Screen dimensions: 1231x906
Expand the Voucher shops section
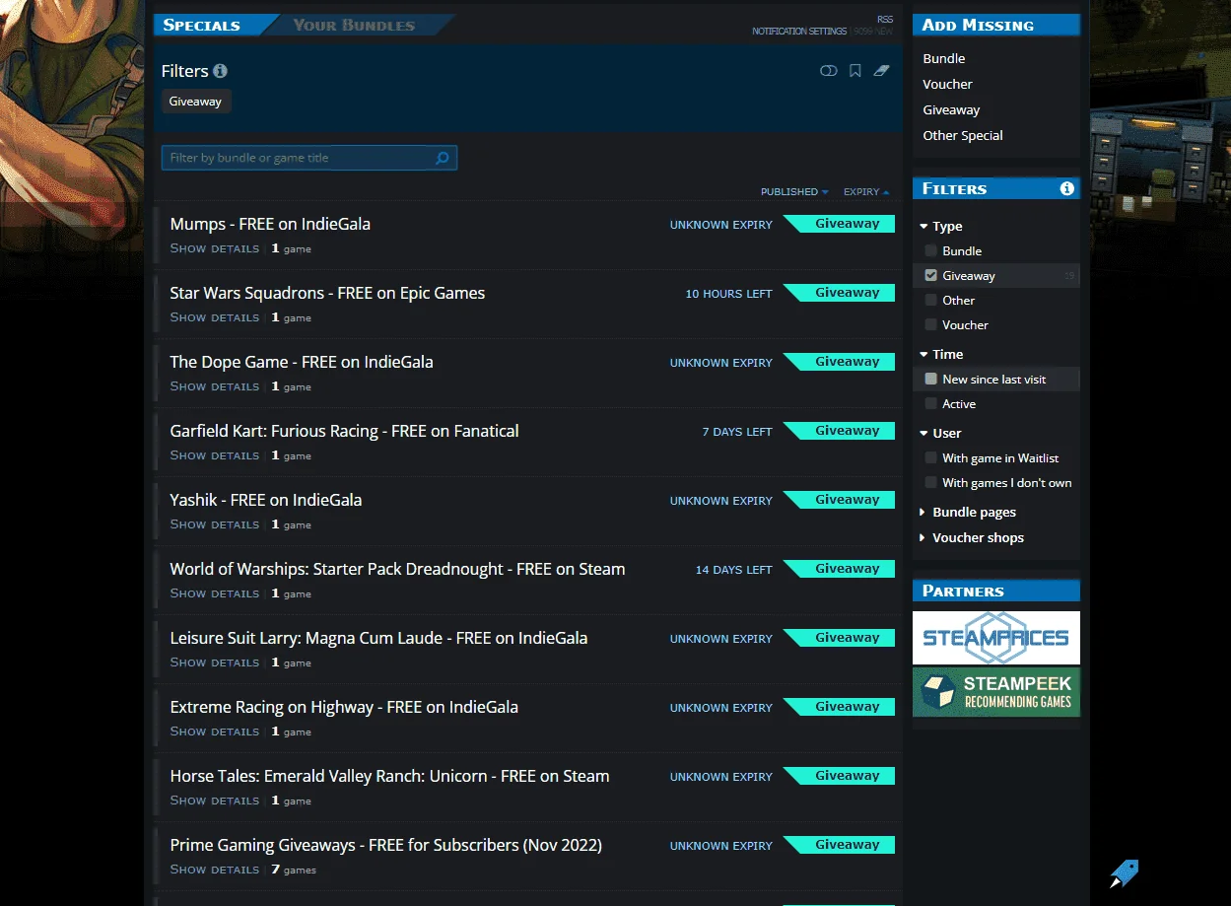971,538
